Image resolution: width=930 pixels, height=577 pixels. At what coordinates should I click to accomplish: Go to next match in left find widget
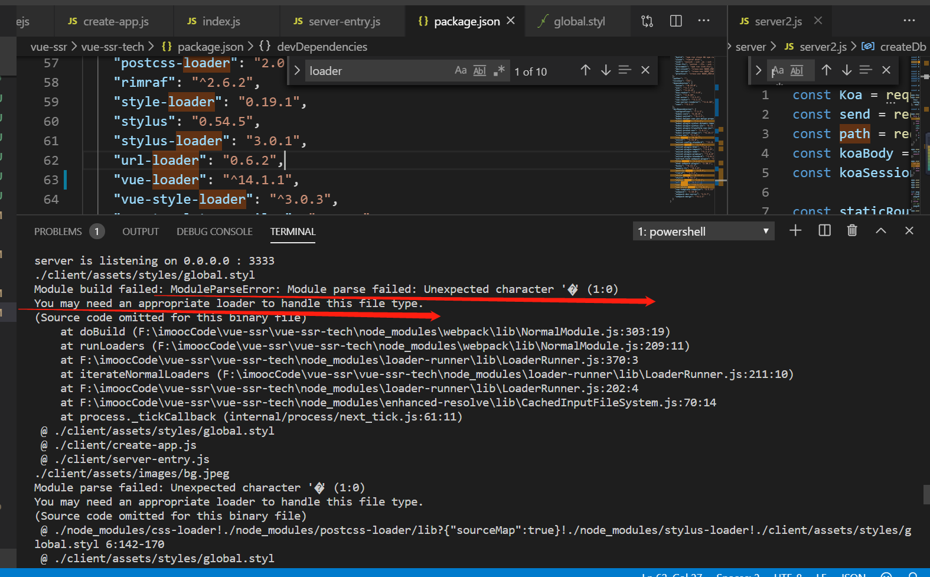click(x=606, y=70)
